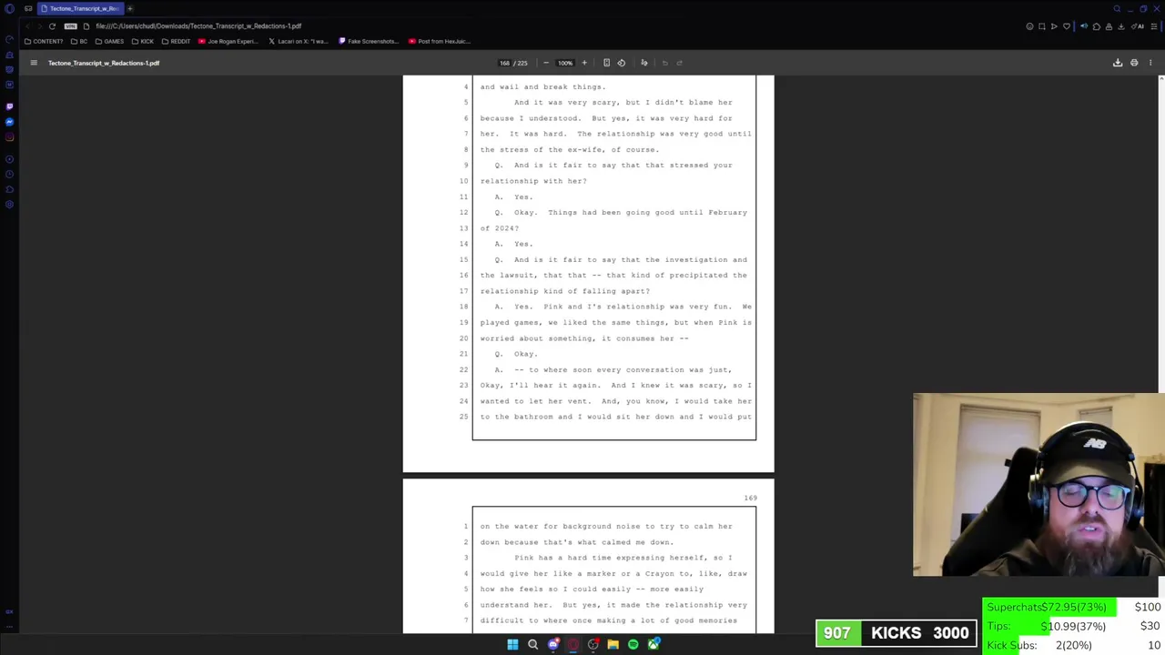The image size is (1165, 655).
Task: Open the Windows Start menu
Action: point(512,644)
